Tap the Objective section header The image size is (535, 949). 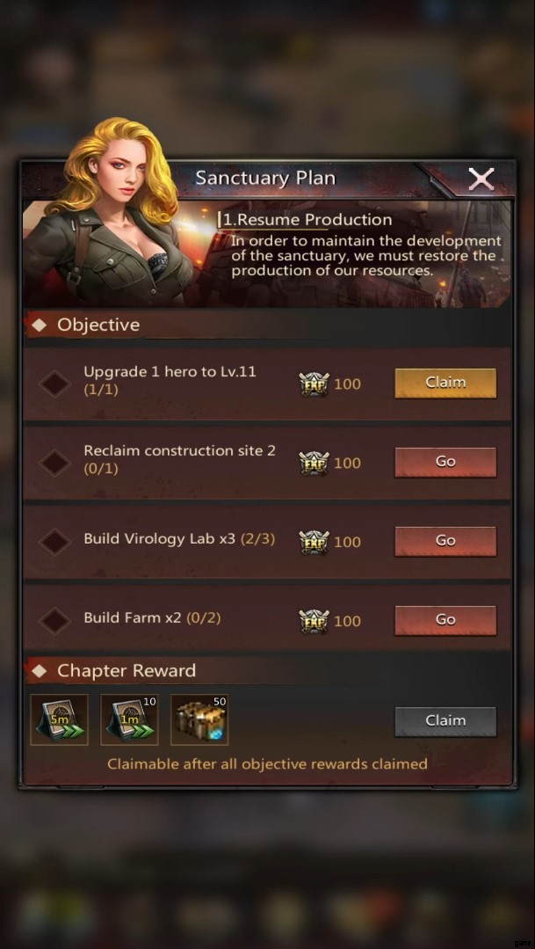pos(98,325)
